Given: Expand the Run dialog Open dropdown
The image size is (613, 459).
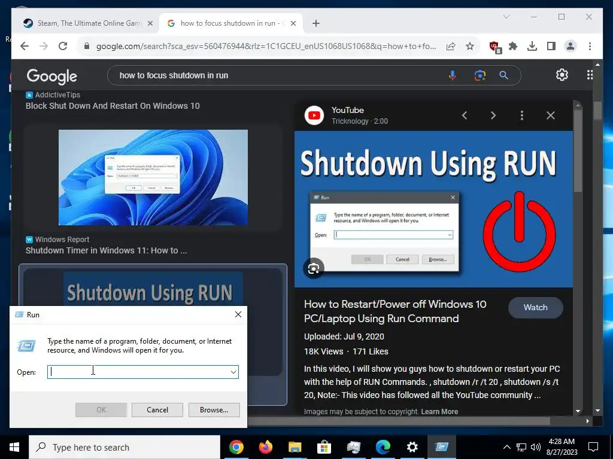Looking at the screenshot, I should [x=233, y=372].
